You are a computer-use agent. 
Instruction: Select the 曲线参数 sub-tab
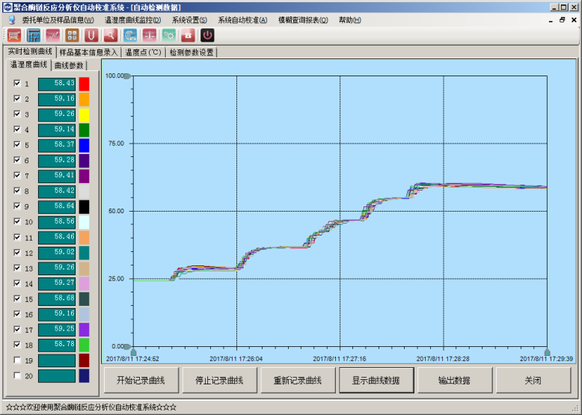pos(70,65)
